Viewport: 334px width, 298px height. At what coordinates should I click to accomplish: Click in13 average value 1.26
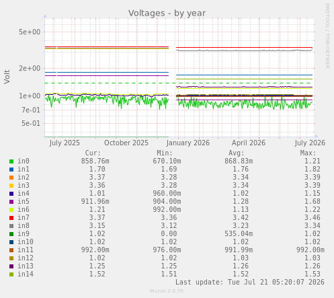[x=241, y=266]
